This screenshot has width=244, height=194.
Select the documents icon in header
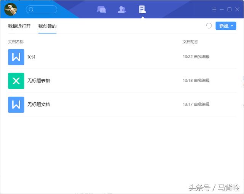click(142, 9)
